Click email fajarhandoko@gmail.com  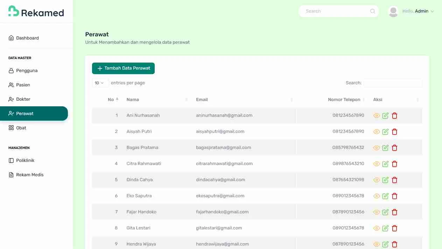click(x=222, y=212)
